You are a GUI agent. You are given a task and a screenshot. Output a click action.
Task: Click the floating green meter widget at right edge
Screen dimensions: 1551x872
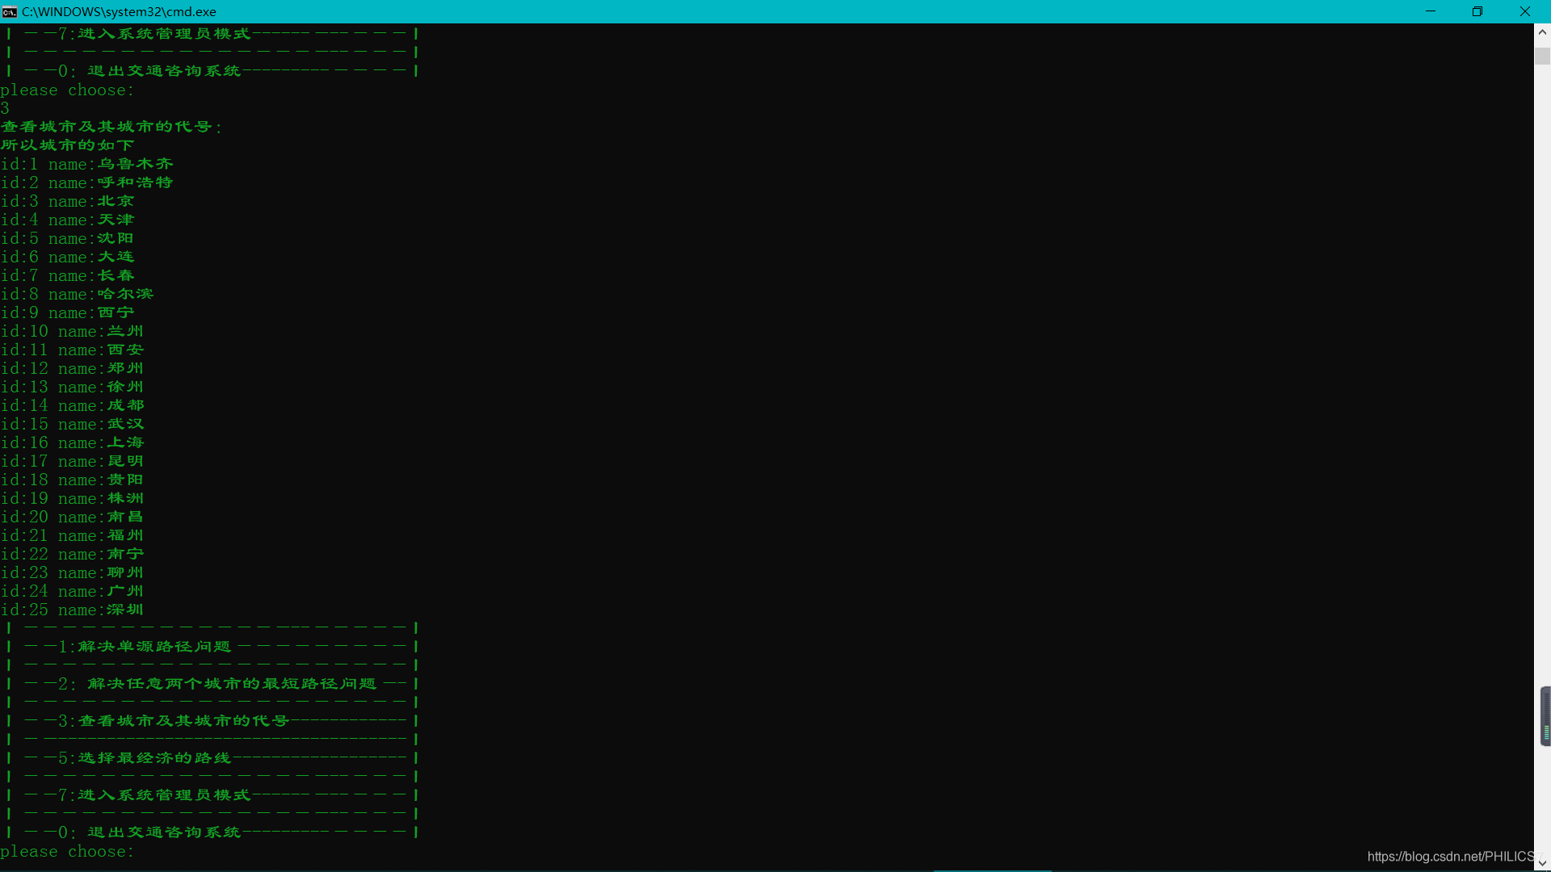pyautogui.click(x=1545, y=716)
